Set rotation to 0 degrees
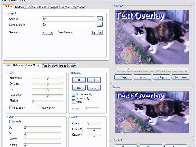This screenshot has width=196, height=147. click(x=79, y=80)
